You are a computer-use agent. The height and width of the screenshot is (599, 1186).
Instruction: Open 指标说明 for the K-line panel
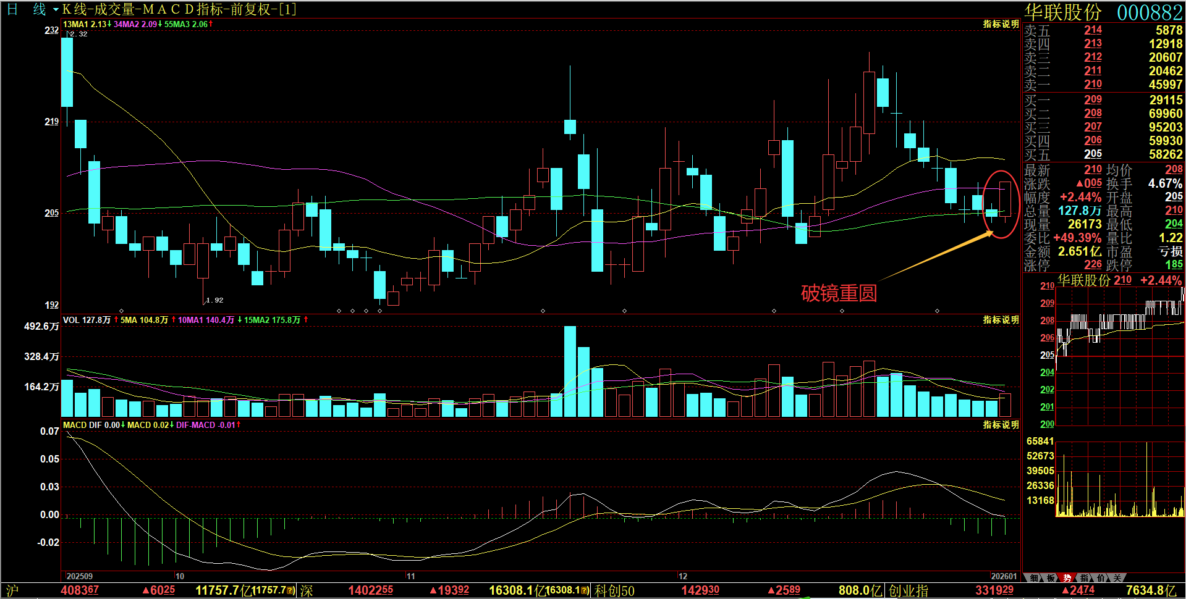[1001, 24]
